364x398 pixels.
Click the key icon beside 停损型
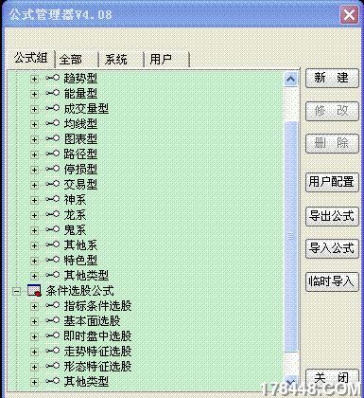[52, 169]
